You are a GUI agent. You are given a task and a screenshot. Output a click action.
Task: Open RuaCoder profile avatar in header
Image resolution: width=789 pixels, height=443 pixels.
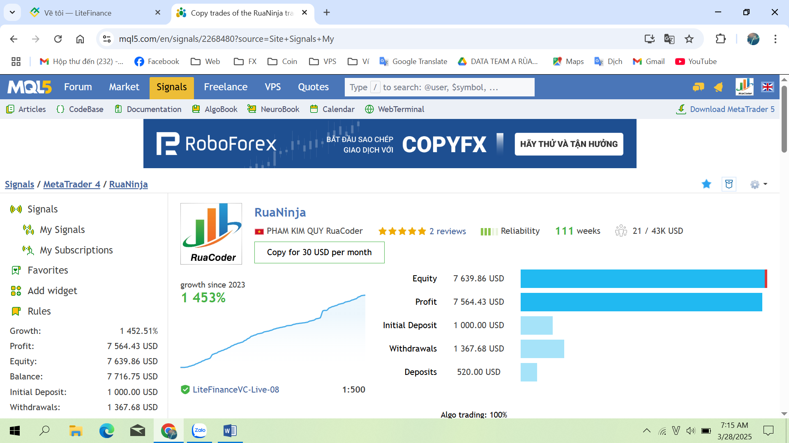pos(745,87)
